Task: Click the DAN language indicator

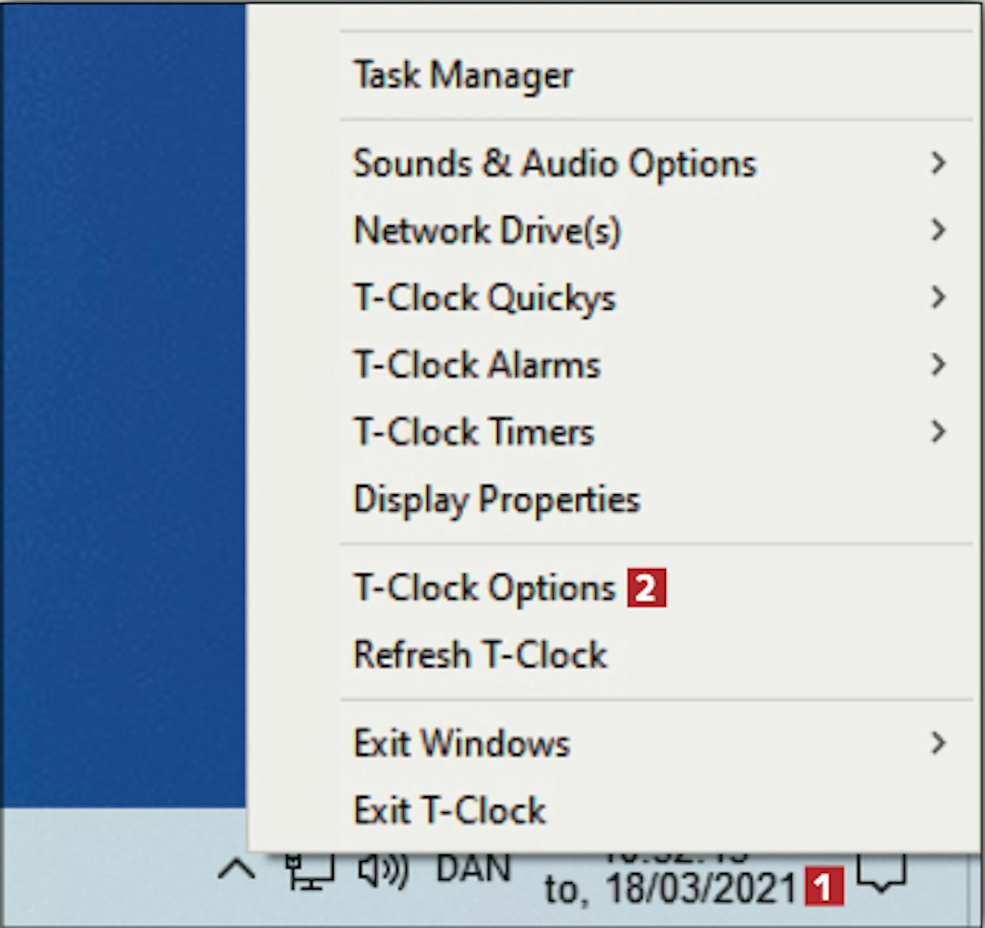Action: coord(473,869)
